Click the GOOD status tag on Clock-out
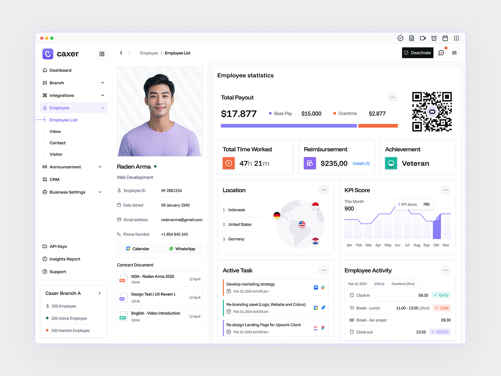Viewport: 501px width, 376px height. 440,332
